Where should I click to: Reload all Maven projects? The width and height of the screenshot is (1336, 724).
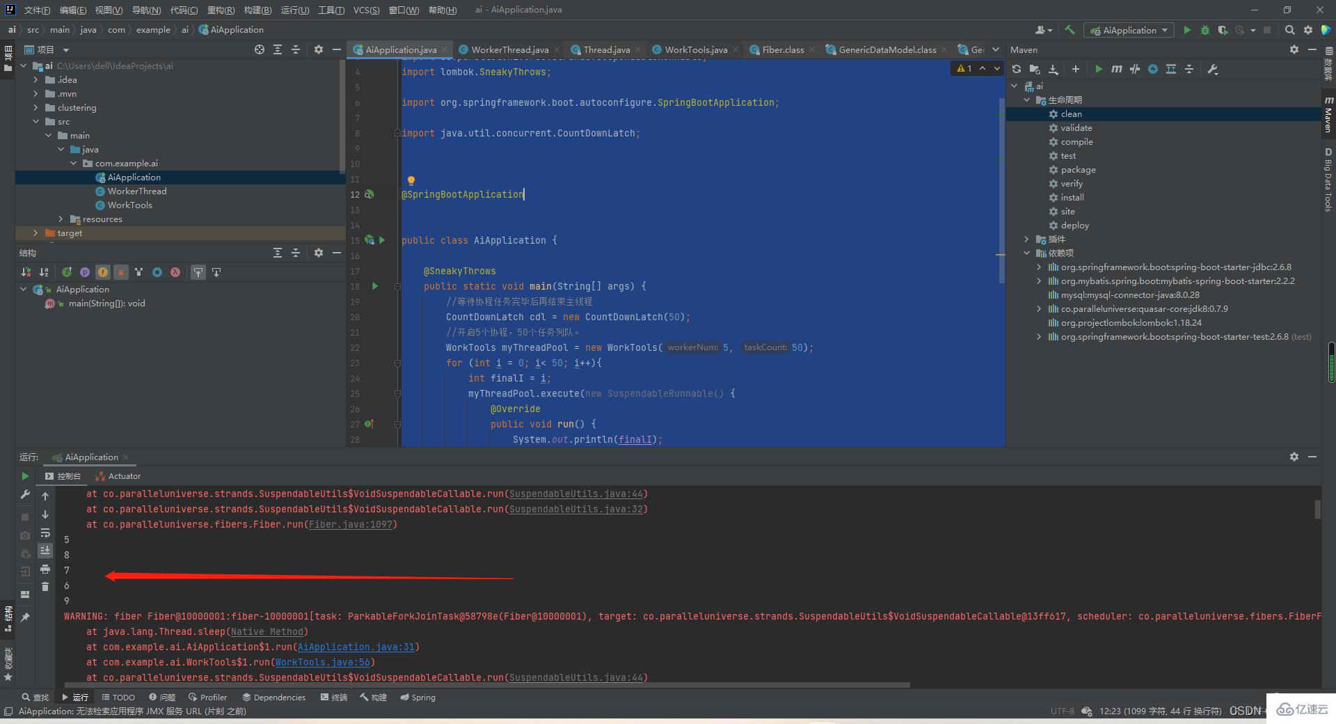pos(1017,69)
